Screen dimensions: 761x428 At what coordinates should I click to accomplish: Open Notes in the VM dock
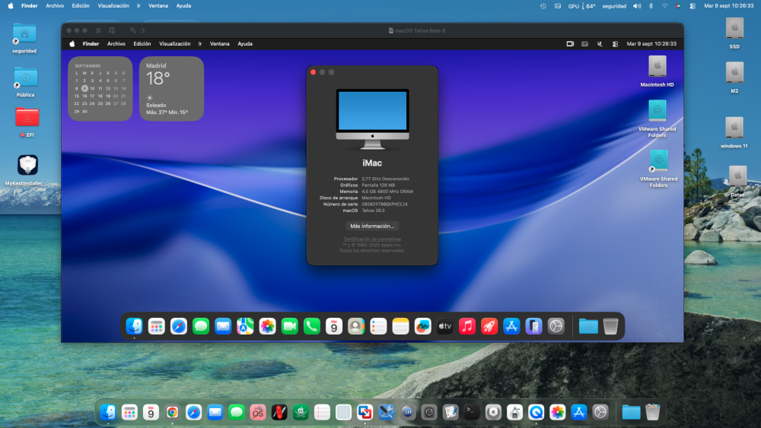tap(400, 326)
